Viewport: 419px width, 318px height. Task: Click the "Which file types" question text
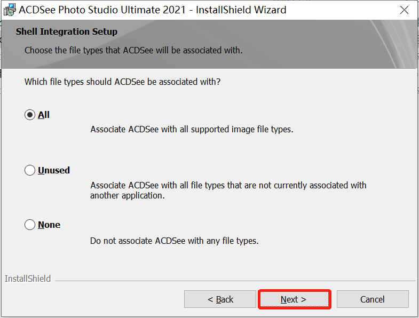122,82
